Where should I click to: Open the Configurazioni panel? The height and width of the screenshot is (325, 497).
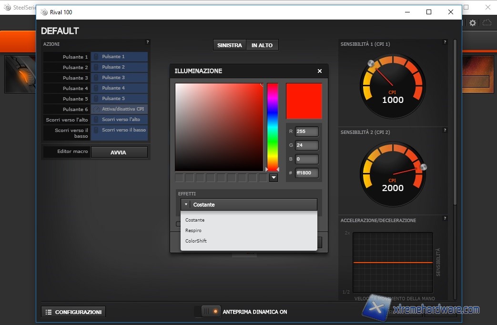tap(73, 312)
